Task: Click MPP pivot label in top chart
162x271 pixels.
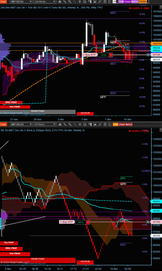Action: click(x=103, y=97)
